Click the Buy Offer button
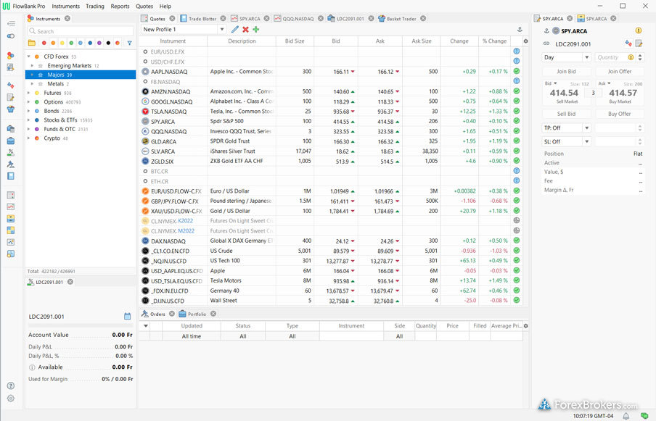The height and width of the screenshot is (421, 656). click(x=620, y=114)
